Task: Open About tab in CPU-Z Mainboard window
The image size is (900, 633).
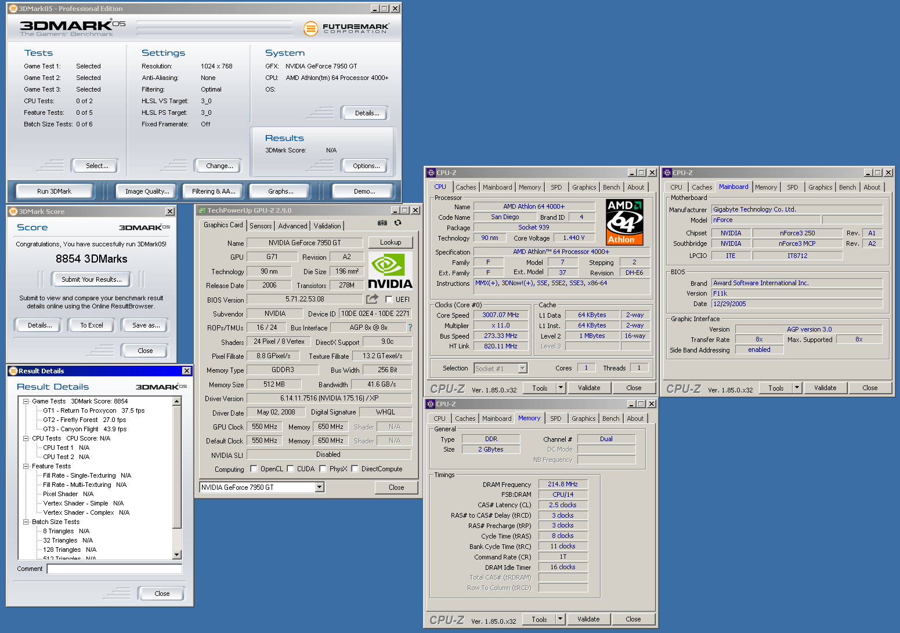Action: pos(872,187)
